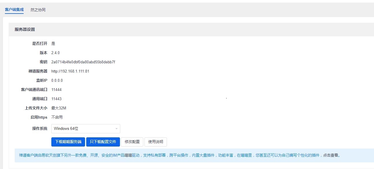The height and width of the screenshot is (169, 374).
Task: Open 修改配置 to edit settings
Action: (132, 142)
